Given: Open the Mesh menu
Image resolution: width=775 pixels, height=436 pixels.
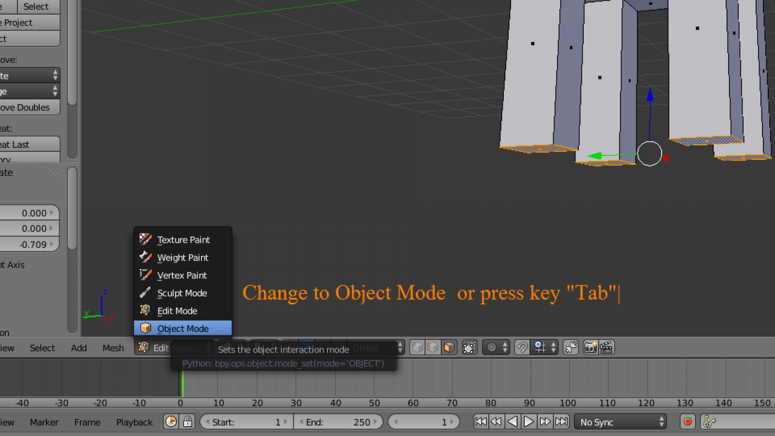Looking at the screenshot, I should click(x=113, y=348).
